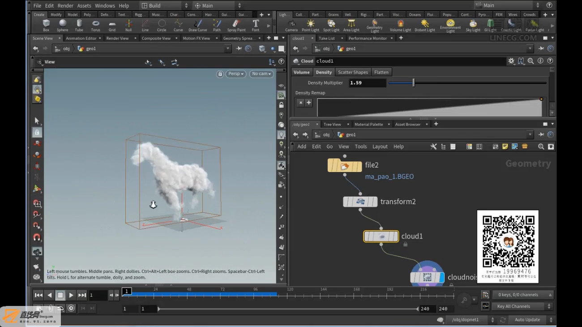
Task: Switch to the Scatter Shapes tab
Action: tap(353, 72)
